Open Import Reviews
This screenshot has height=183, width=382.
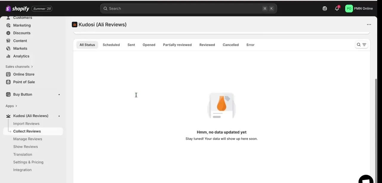coord(26,124)
